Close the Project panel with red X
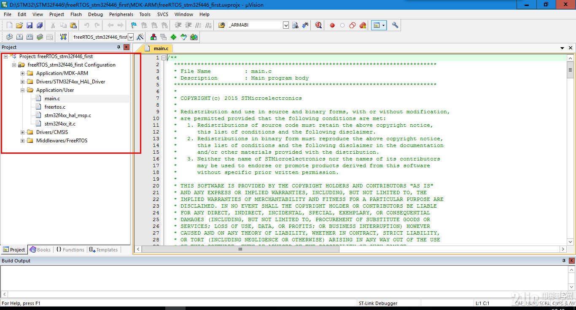Image resolution: width=576 pixels, height=310 pixels. click(127, 47)
